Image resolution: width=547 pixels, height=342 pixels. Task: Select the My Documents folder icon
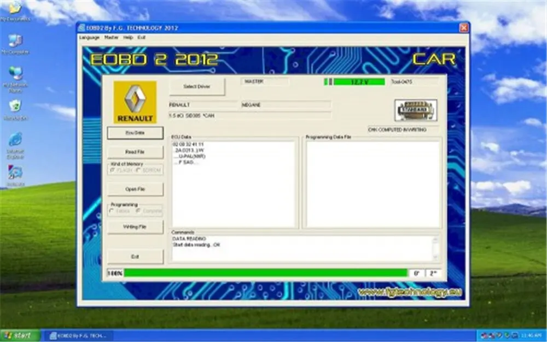pos(15,10)
